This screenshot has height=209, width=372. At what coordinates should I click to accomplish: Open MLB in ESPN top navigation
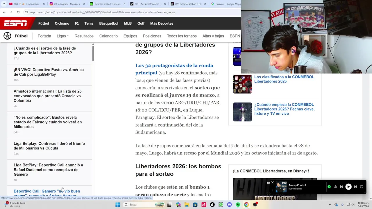tap(128, 23)
